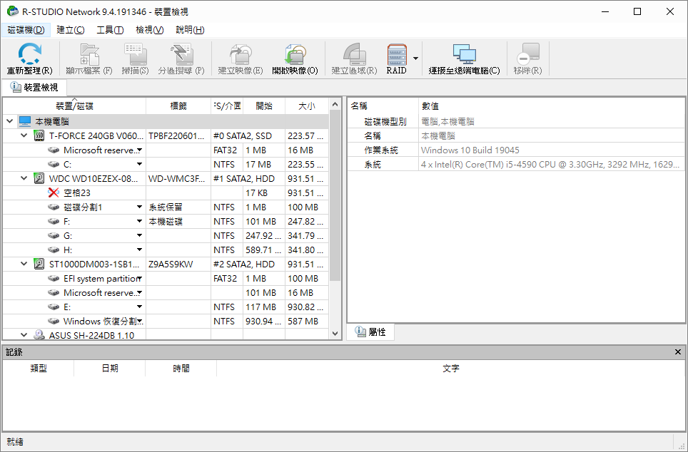
Task: Sort by the 裝置/磁碟 column header
Action: coord(74,106)
